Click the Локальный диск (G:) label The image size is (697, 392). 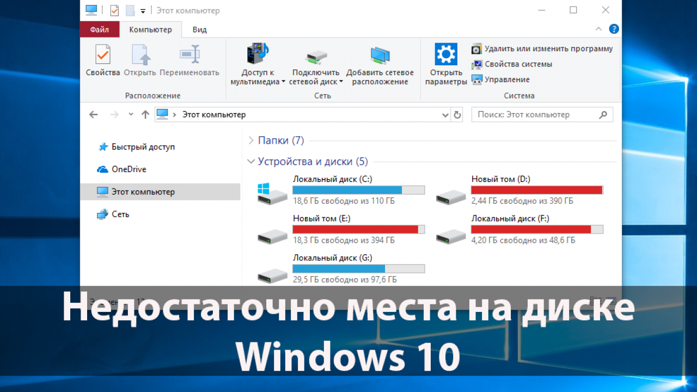pos(332,258)
